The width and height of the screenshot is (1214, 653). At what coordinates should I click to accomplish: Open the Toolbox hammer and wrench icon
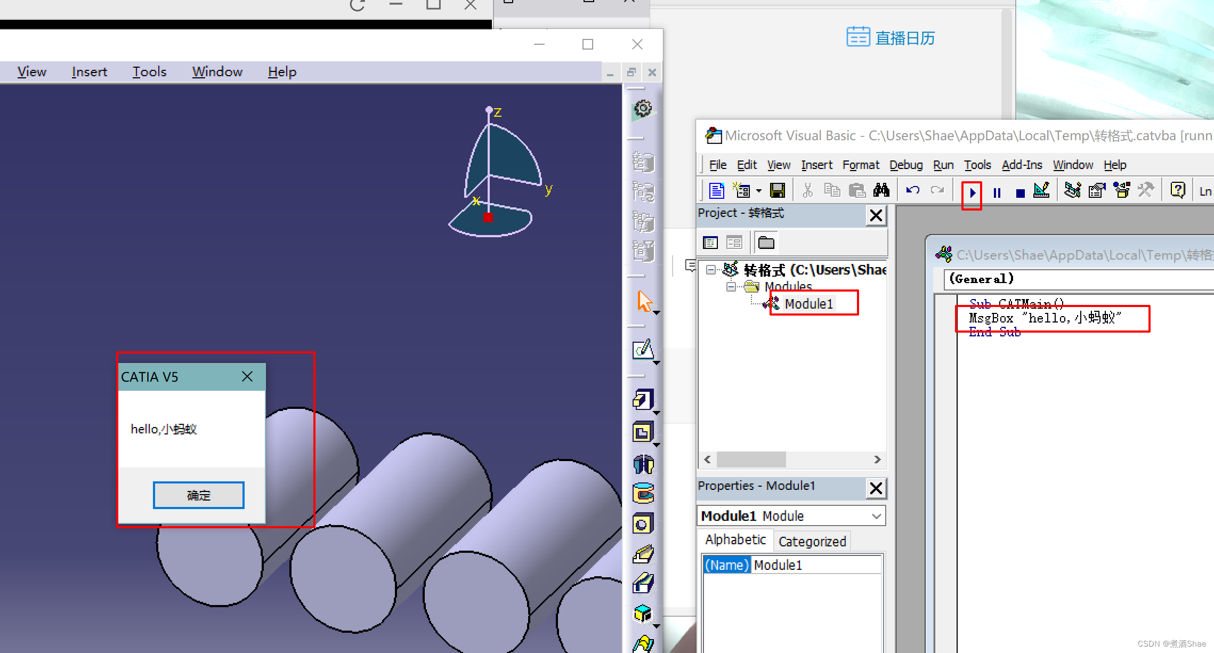pyautogui.click(x=1146, y=190)
